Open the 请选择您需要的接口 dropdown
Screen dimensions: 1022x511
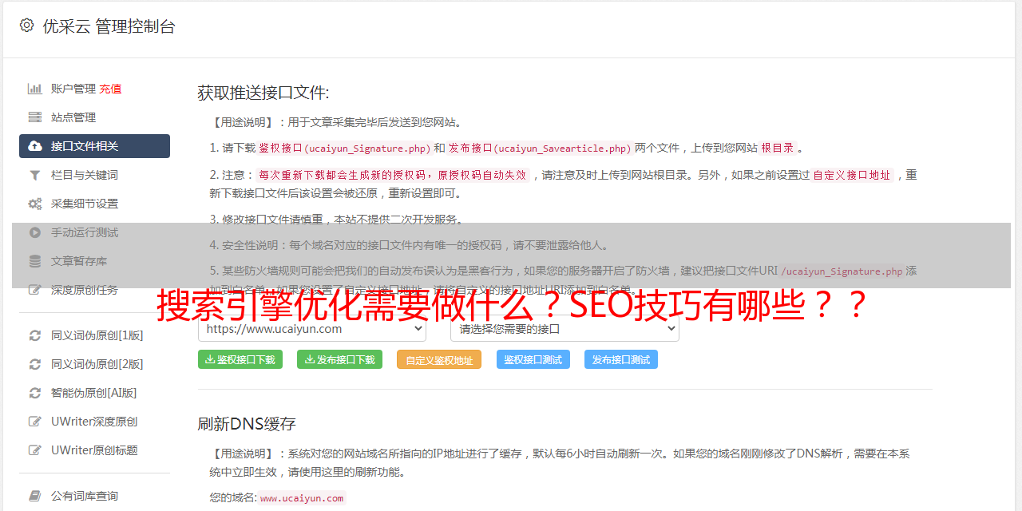(564, 329)
